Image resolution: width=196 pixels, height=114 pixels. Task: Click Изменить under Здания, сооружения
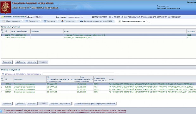[32, 104]
